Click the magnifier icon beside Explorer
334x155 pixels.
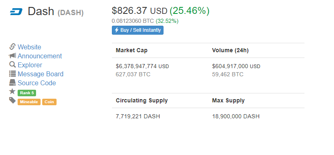pos(12,64)
